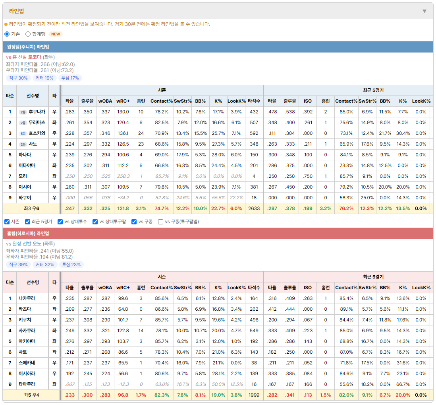Click the 커터 32% pitch tag
This screenshot has width=436, height=405.
[x=45, y=265]
